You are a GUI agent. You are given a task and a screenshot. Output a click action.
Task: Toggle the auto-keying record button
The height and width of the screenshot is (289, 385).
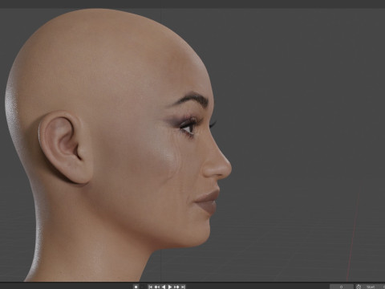(136, 287)
